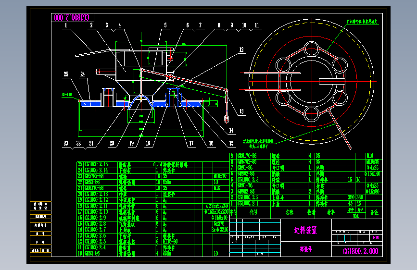
Task: Click the remark Φ168x10 in row 16
Action: click(x=220, y=218)
